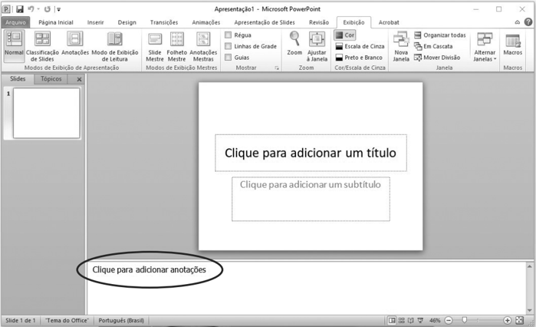Click the title placeholder on slide
Screen dimensions: 536x327
pyautogui.click(x=311, y=153)
